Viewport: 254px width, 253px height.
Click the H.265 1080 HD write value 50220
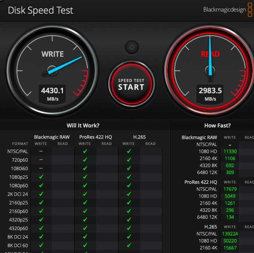[x=230, y=241]
